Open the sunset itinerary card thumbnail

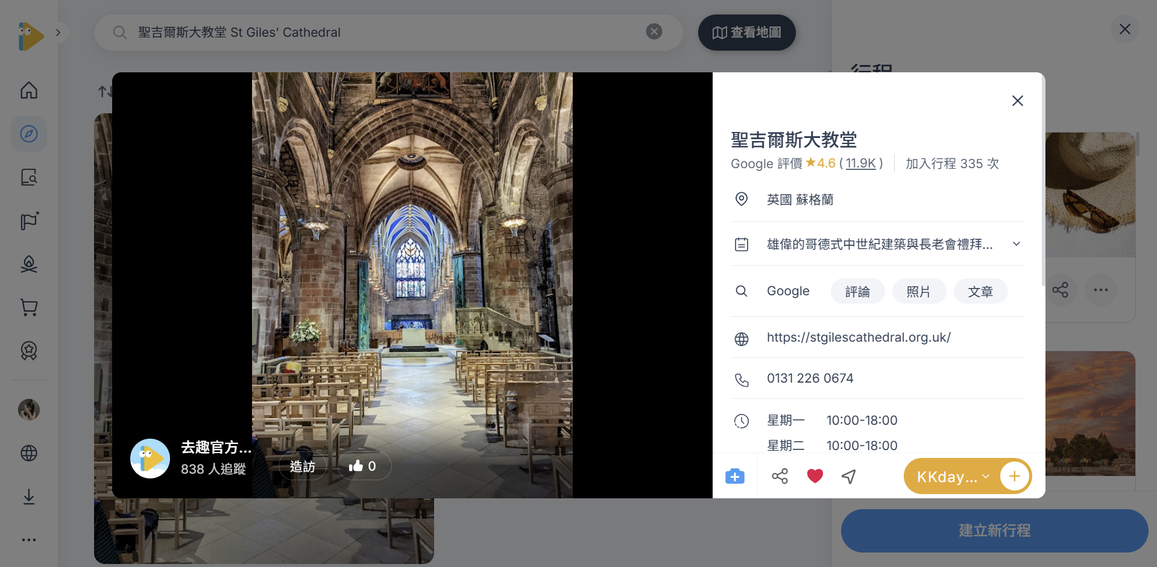1090,414
